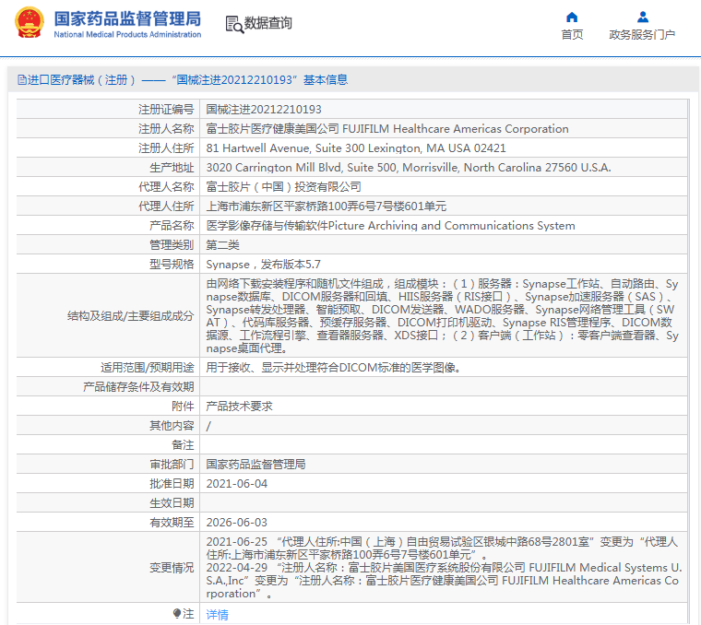Click the 注册人名称 row label
Screen dimensions: 701x625
(166, 129)
